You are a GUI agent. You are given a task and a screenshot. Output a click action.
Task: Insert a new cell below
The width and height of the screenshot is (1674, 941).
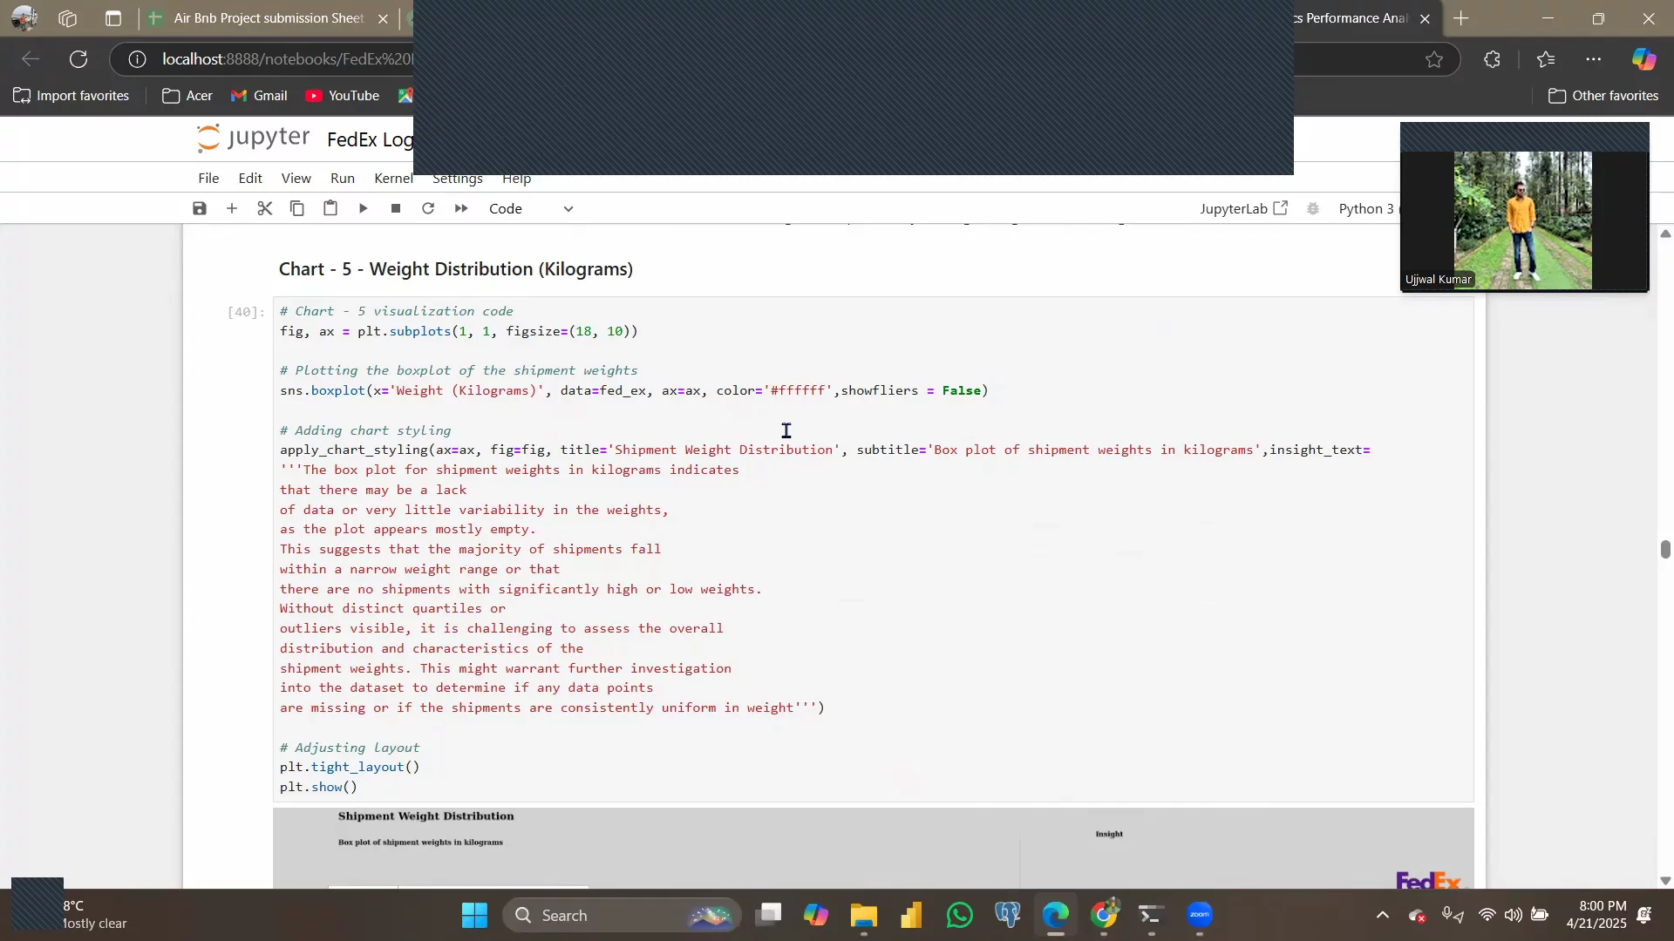coord(232,208)
